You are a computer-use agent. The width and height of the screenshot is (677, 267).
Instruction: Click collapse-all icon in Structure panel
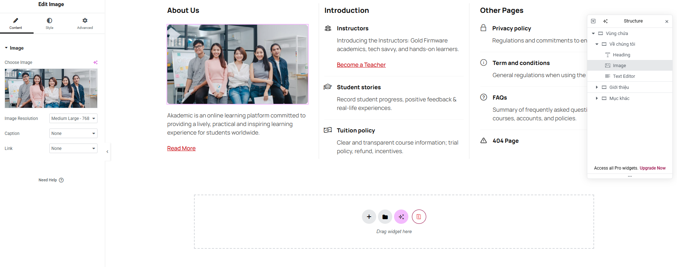593,21
